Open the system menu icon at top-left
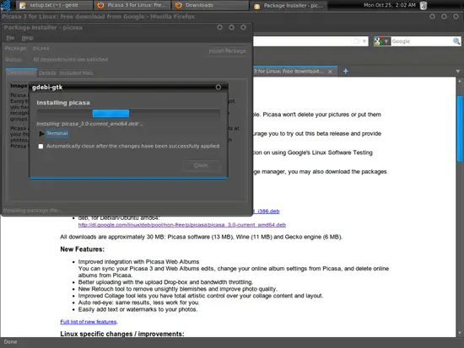 click(6, 5)
